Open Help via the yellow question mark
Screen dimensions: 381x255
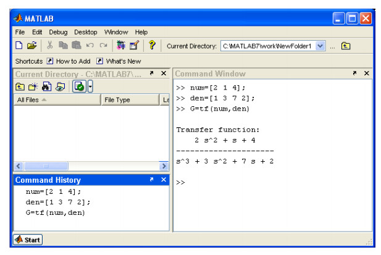(x=152, y=45)
